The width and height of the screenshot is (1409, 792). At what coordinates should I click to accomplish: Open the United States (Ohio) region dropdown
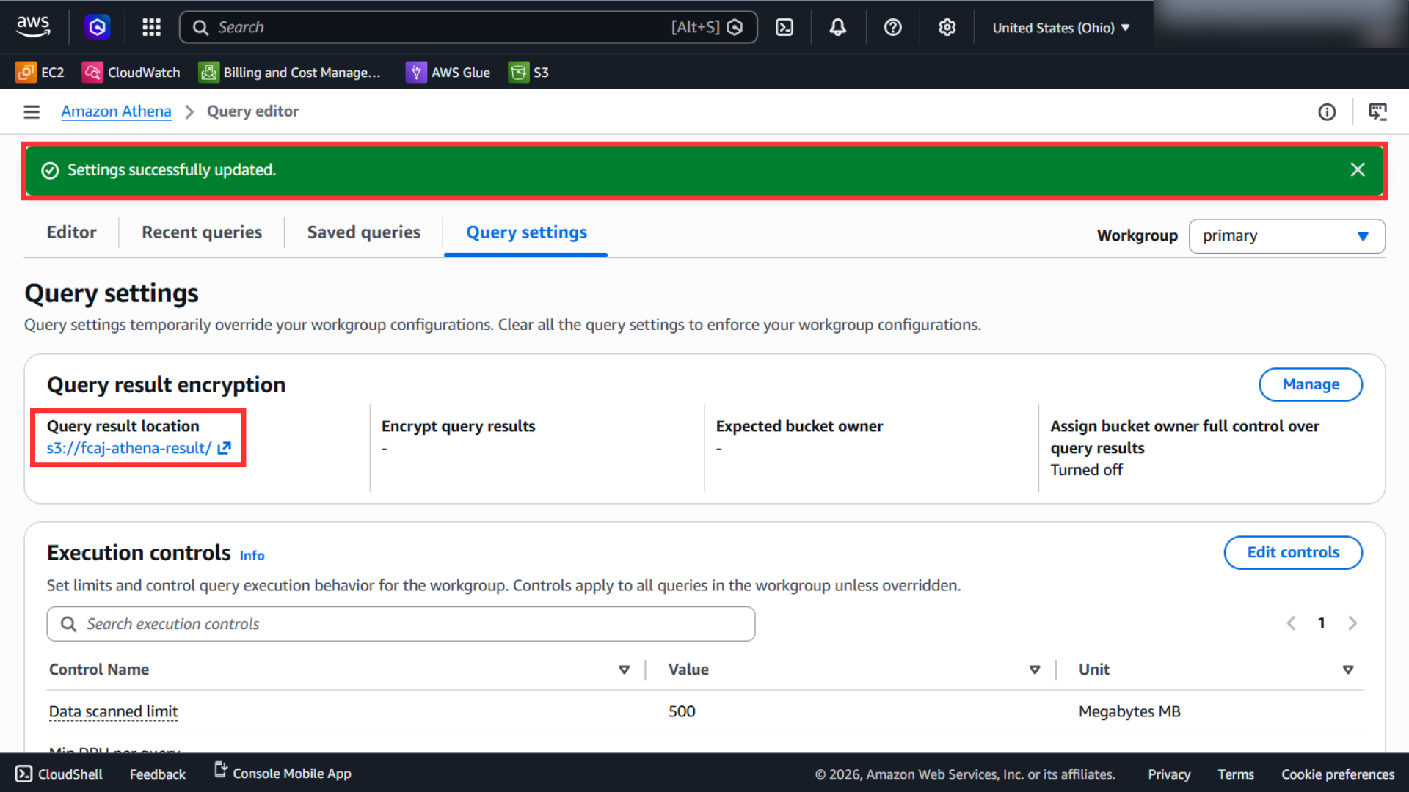pos(1060,27)
